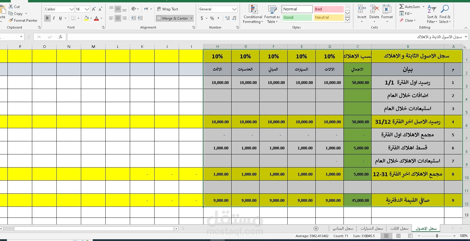Activate the Format Painter brush
Screen dimensions: 470x241
point(11,20)
